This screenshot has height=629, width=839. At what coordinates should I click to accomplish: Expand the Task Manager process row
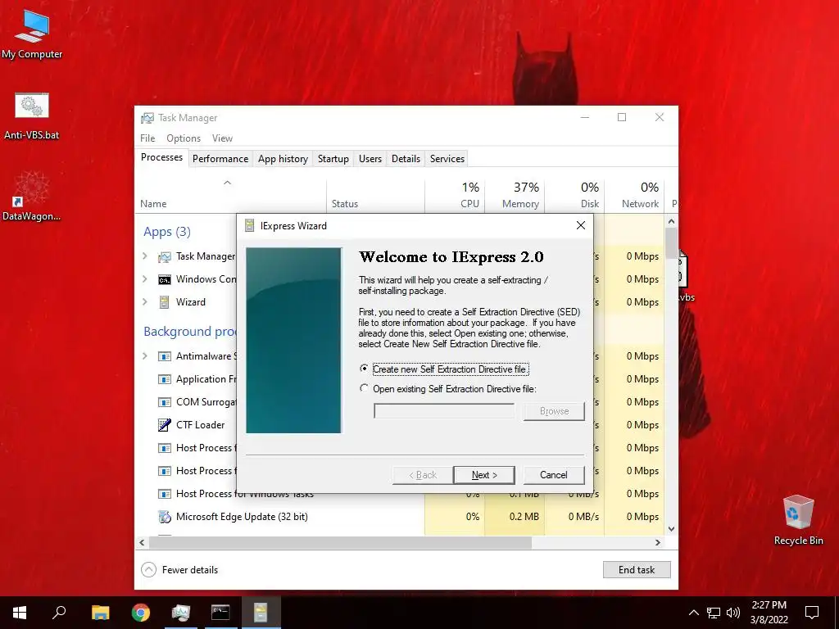pyautogui.click(x=144, y=256)
